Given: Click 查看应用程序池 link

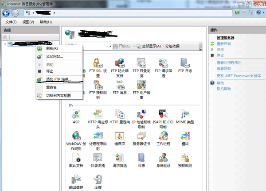Looking at the screenshot, I should point(229,63).
